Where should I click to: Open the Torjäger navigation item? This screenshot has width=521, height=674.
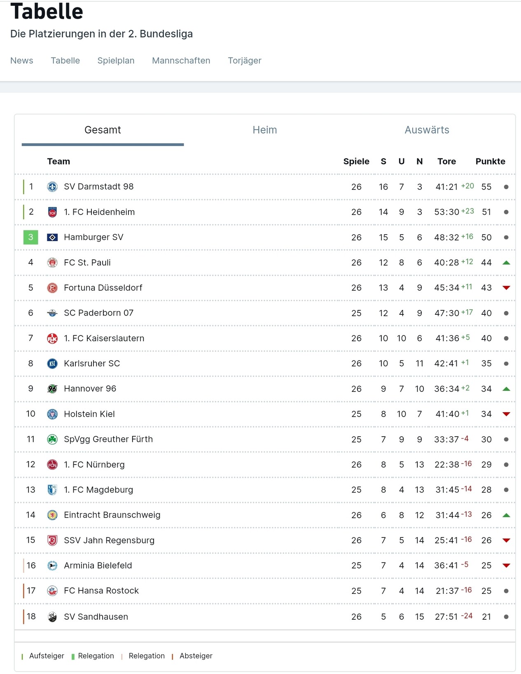coord(245,60)
